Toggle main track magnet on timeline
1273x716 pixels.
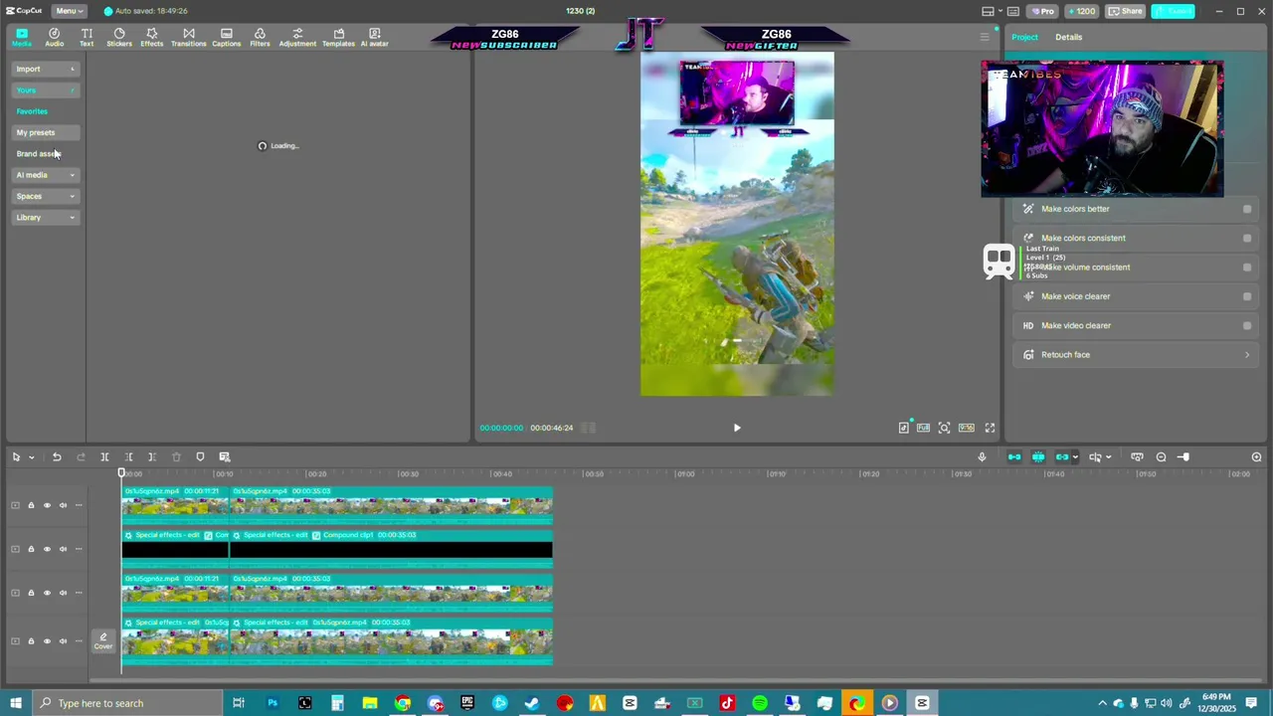click(x=1014, y=456)
